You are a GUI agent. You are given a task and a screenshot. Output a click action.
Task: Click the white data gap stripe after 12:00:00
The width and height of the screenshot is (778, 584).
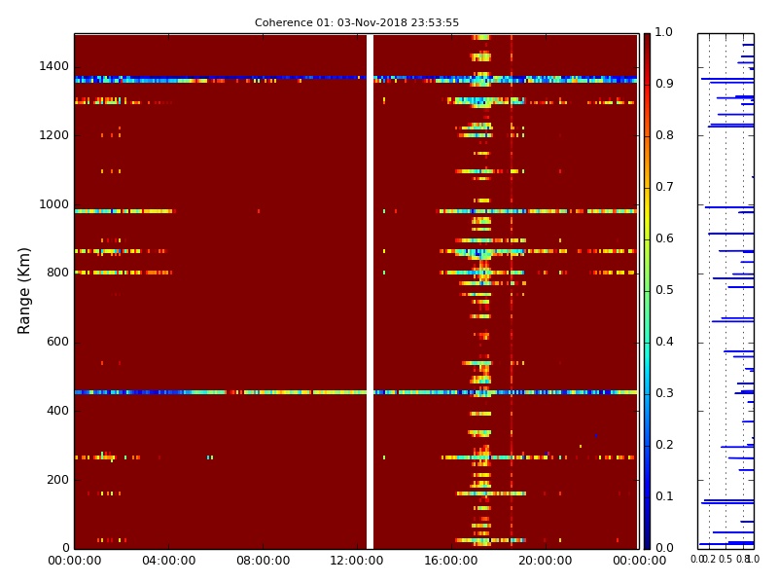coord(370,291)
